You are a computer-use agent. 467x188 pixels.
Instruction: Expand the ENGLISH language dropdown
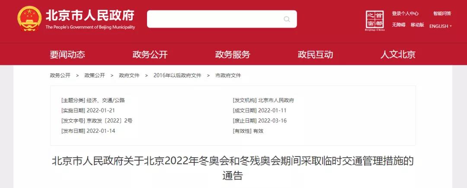[x=441, y=26]
